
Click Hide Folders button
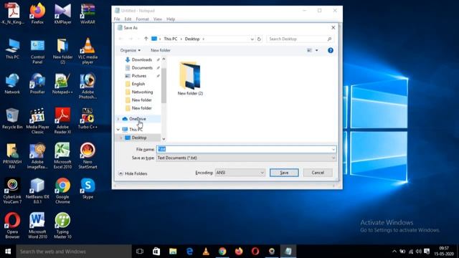[x=133, y=173]
